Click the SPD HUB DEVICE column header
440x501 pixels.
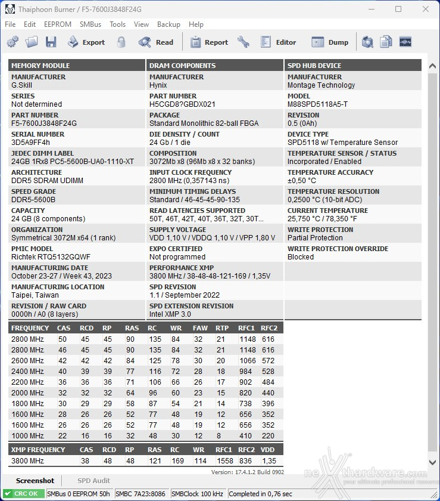(353, 66)
